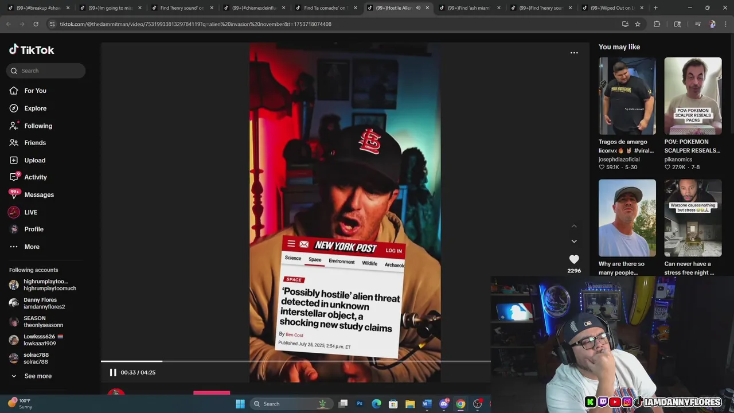Click the Windows taskbar Search box
Screen dimensions: 734x413
coord(291,404)
